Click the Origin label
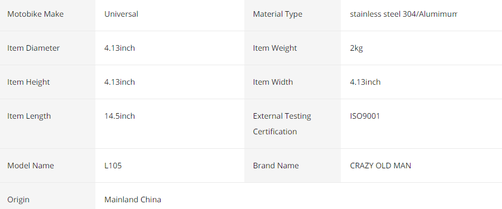Screen dimensions: 502x209 tap(18, 200)
